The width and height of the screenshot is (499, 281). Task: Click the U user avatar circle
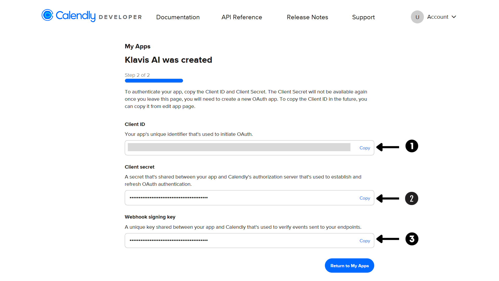coord(417,17)
